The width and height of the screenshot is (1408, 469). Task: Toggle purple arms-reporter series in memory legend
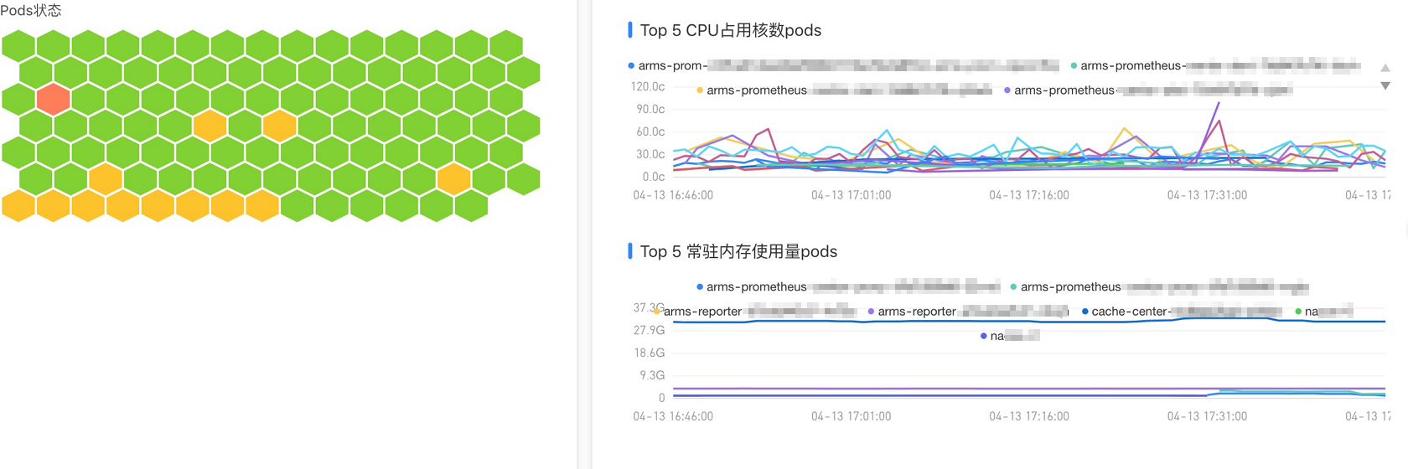[x=969, y=311]
